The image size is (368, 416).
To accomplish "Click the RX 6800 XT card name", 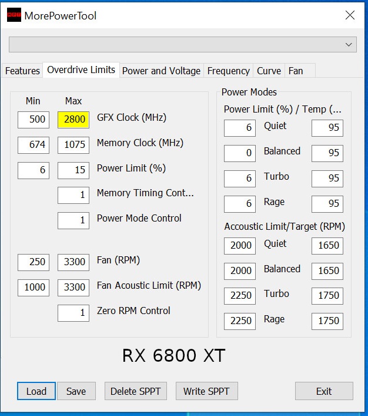I will click(173, 355).
